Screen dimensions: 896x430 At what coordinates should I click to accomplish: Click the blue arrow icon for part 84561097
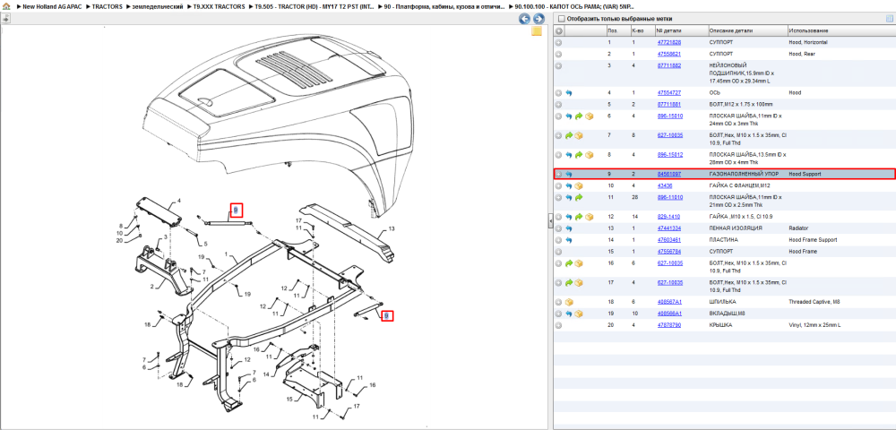coord(569,174)
